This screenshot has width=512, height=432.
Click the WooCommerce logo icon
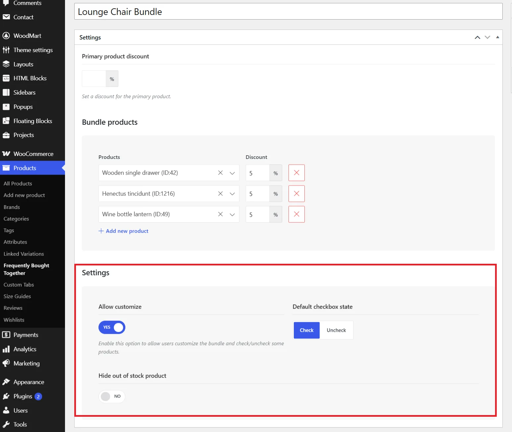click(x=6, y=154)
